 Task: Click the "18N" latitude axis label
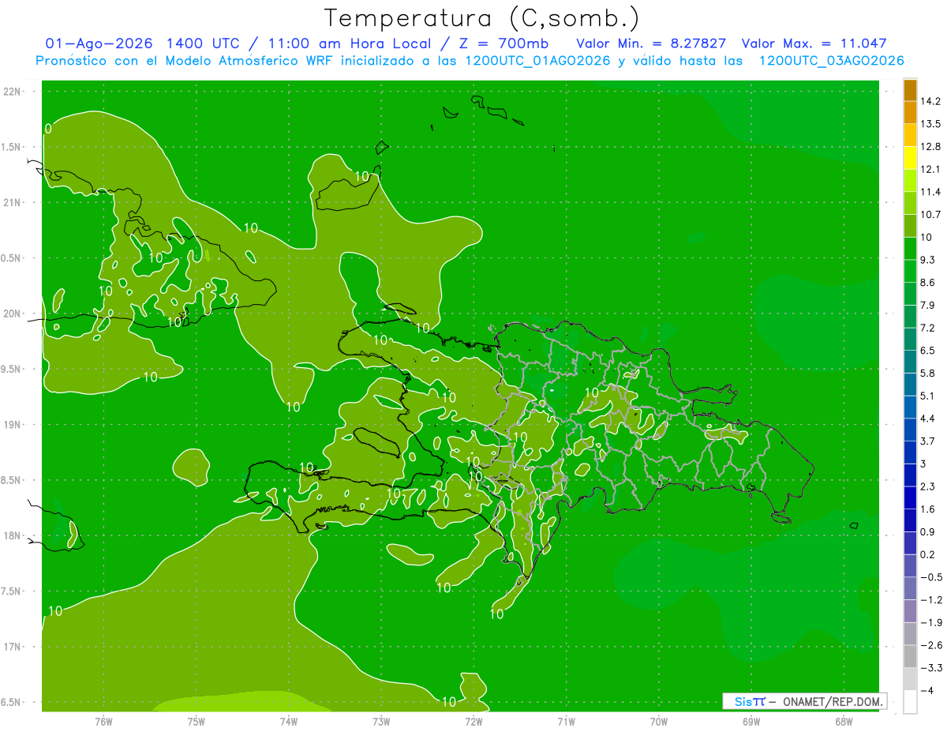13,535
